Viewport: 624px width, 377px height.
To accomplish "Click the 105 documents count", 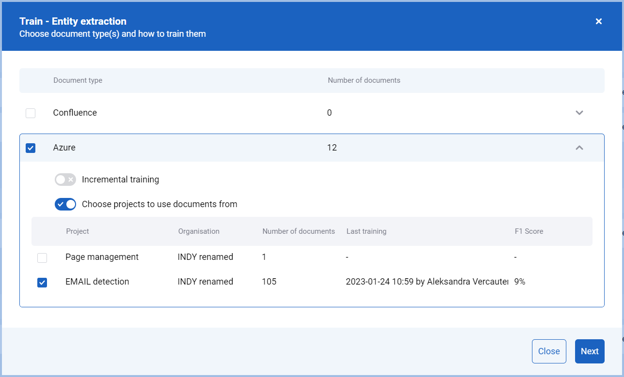I will pyautogui.click(x=269, y=282).
